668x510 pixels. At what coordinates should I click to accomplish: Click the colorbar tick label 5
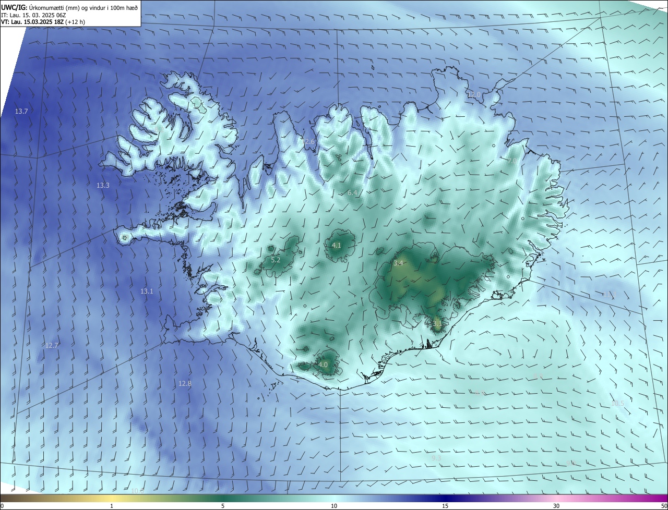pyautogui.click(x=223, y=506)
